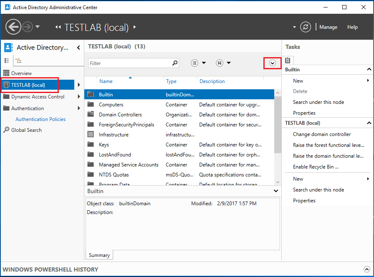Viewport: 374px width, 277px height.
Task: Open the Help menu
Action: [352, 27]
